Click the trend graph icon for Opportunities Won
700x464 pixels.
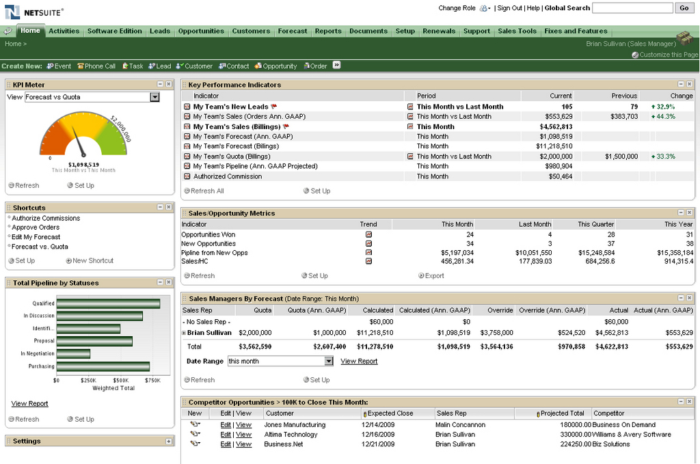coord(369,233)
